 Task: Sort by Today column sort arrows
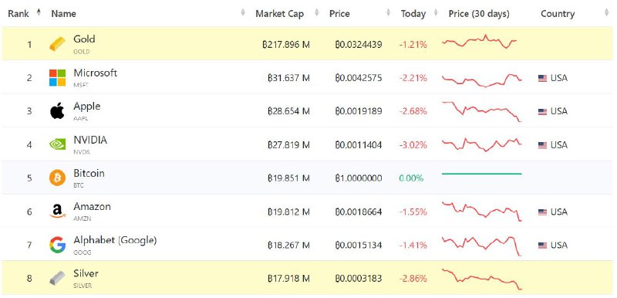[436, 13]
